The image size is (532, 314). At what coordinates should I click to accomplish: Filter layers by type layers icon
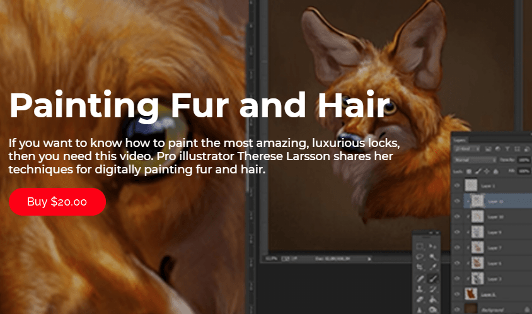point(507,149)
